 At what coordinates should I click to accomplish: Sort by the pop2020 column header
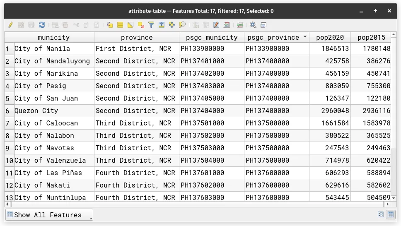330,37
